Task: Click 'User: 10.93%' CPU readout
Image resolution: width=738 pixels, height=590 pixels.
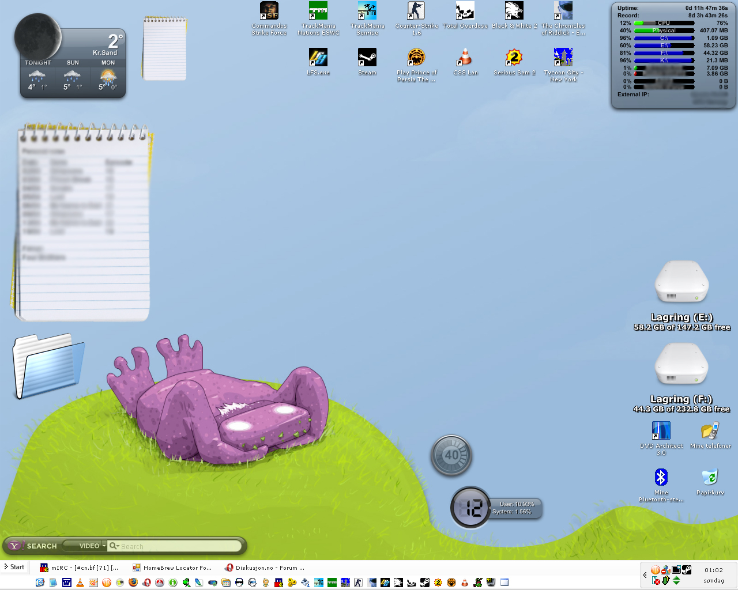Action: (x=517, y=504)
